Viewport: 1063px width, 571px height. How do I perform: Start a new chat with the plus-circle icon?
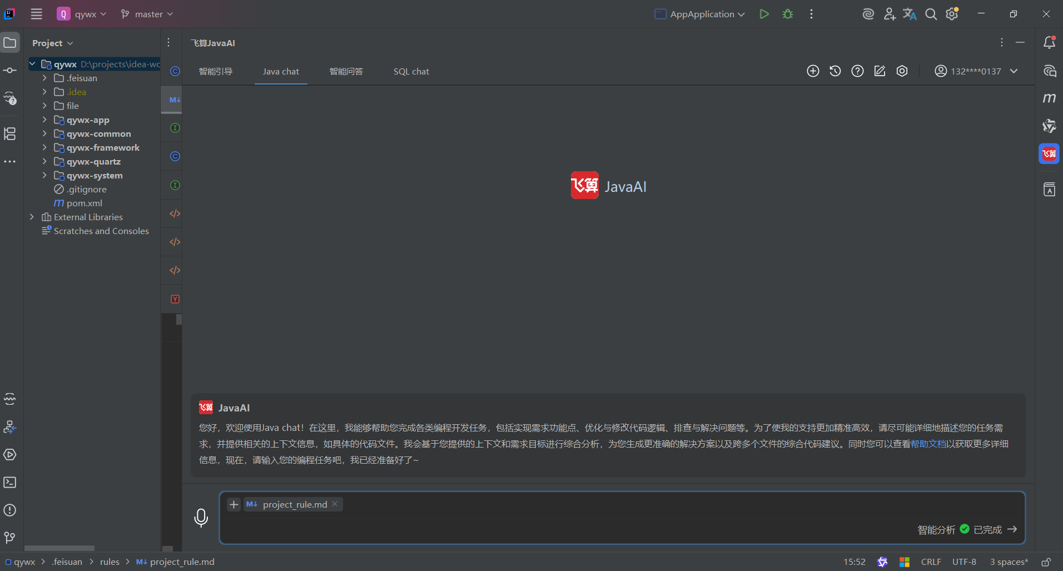[x=813, y=71]
